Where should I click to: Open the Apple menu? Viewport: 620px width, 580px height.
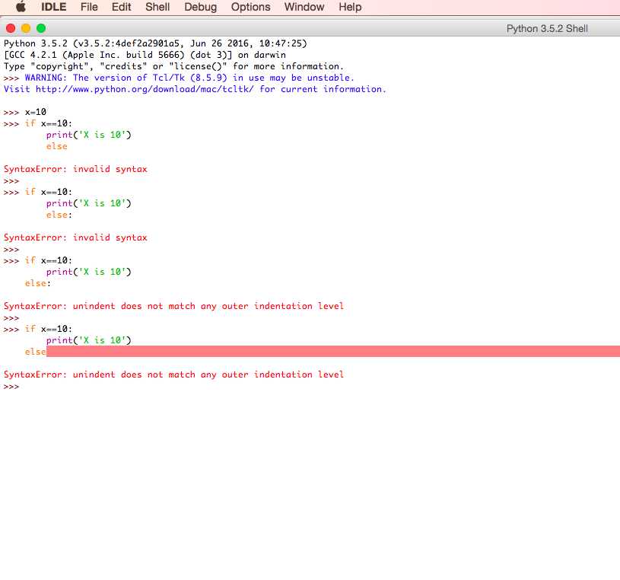(x=21, y=7)
